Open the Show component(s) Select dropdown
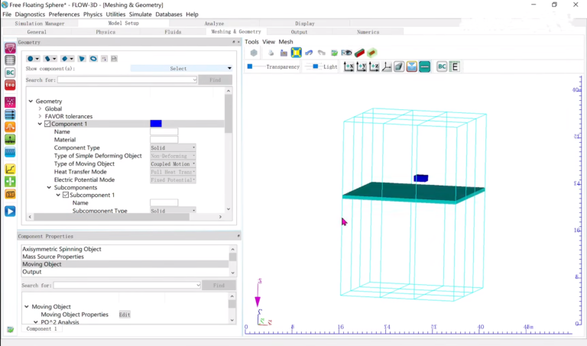The height and width of the screenshot is (346, 587). click(182, 69)
